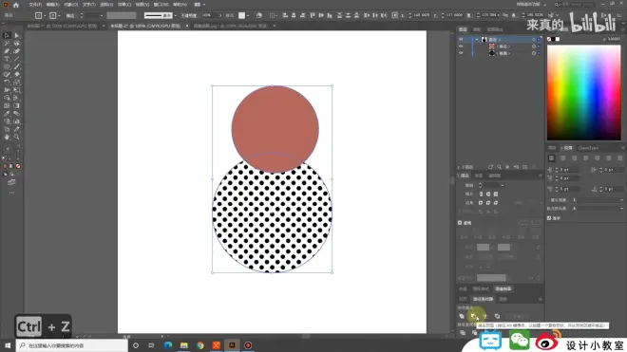
Task: Click the Expand button in Pathfinder
Action: [x=521, y=316]
